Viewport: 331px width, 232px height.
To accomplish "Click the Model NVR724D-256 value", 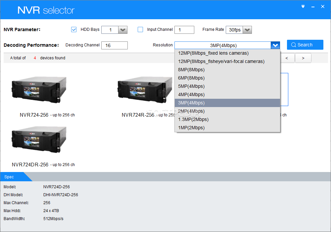I will (57, 187).
